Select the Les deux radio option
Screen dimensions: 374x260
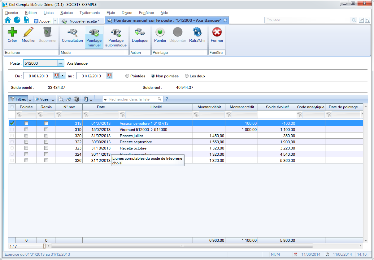pos(187,76)
